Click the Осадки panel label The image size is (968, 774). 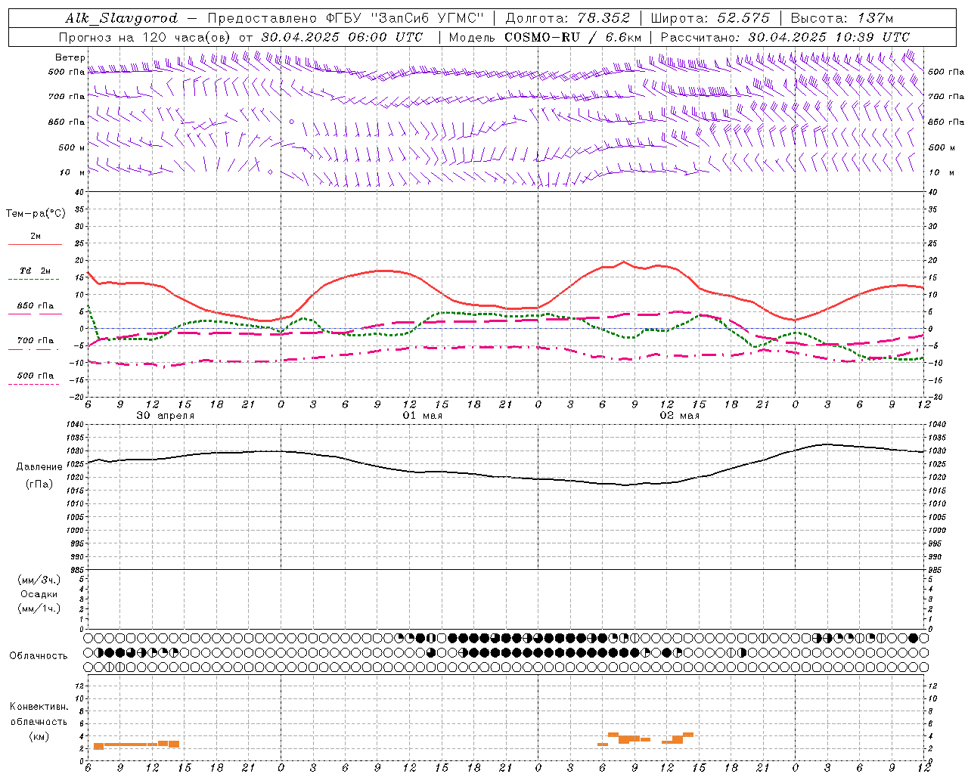pos(39,594)
